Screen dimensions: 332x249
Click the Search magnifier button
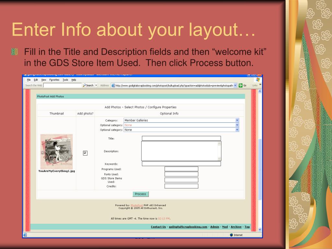[x=88, y=85]
